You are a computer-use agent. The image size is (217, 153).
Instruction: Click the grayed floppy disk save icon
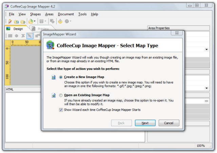coord(41,21)
